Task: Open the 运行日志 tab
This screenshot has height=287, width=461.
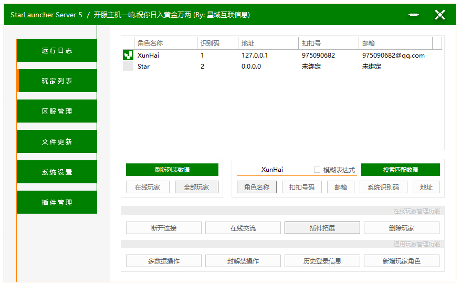Action: click(57, 50)
